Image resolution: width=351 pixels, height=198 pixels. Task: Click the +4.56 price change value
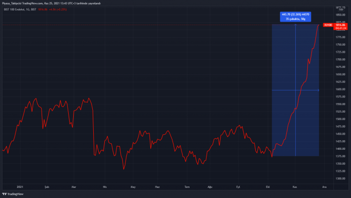52,10
